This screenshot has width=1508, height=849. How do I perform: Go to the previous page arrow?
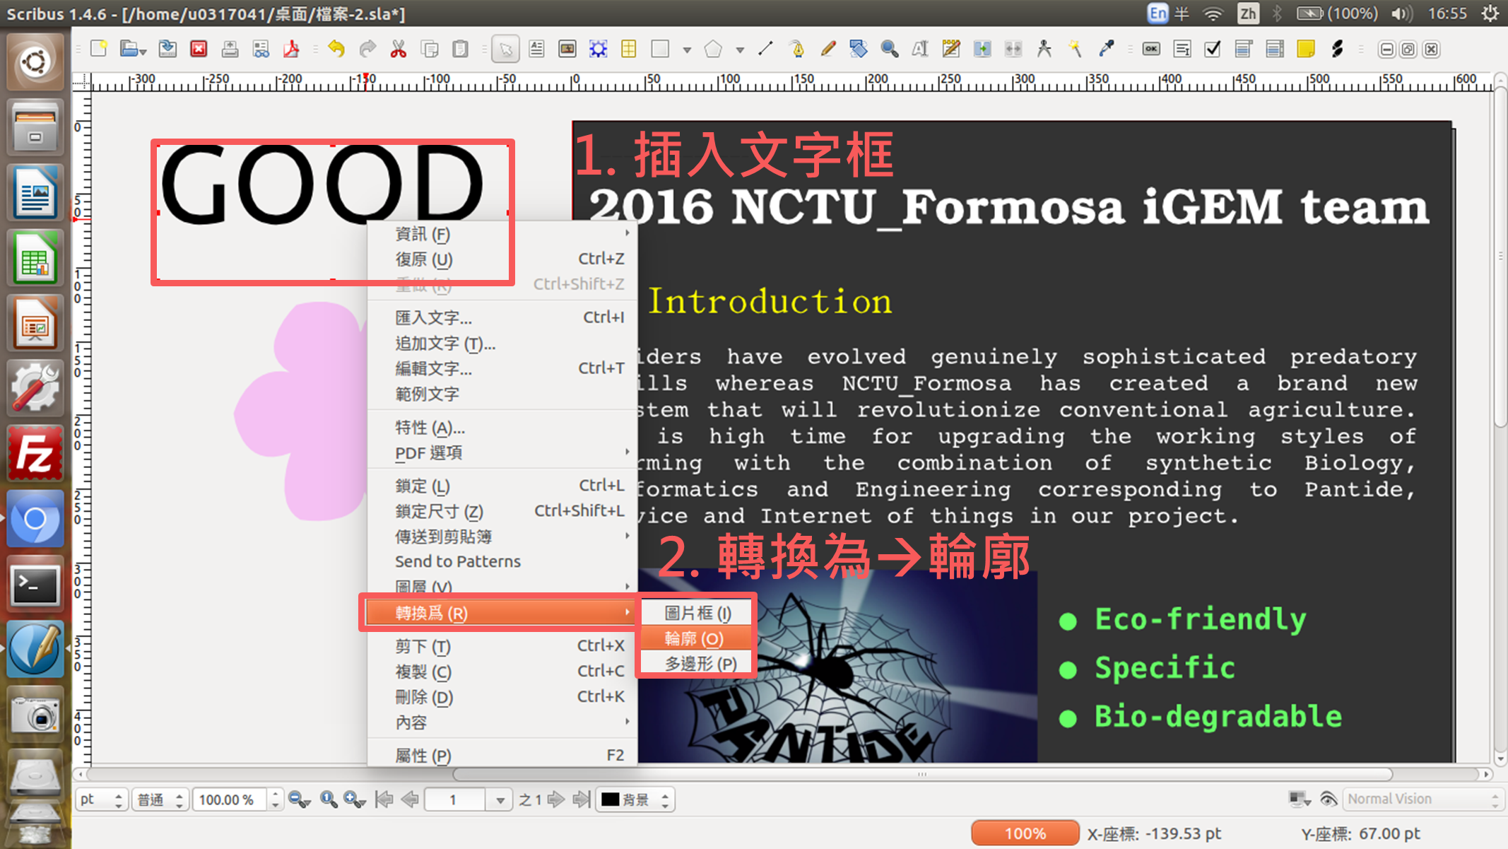click(x=410, y=800)
